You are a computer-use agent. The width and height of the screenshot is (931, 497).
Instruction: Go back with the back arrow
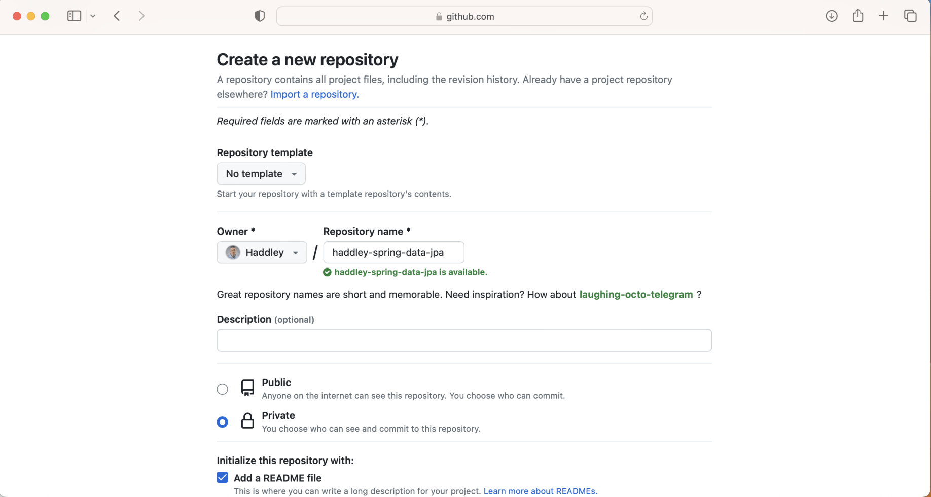[x=117, y=16]
